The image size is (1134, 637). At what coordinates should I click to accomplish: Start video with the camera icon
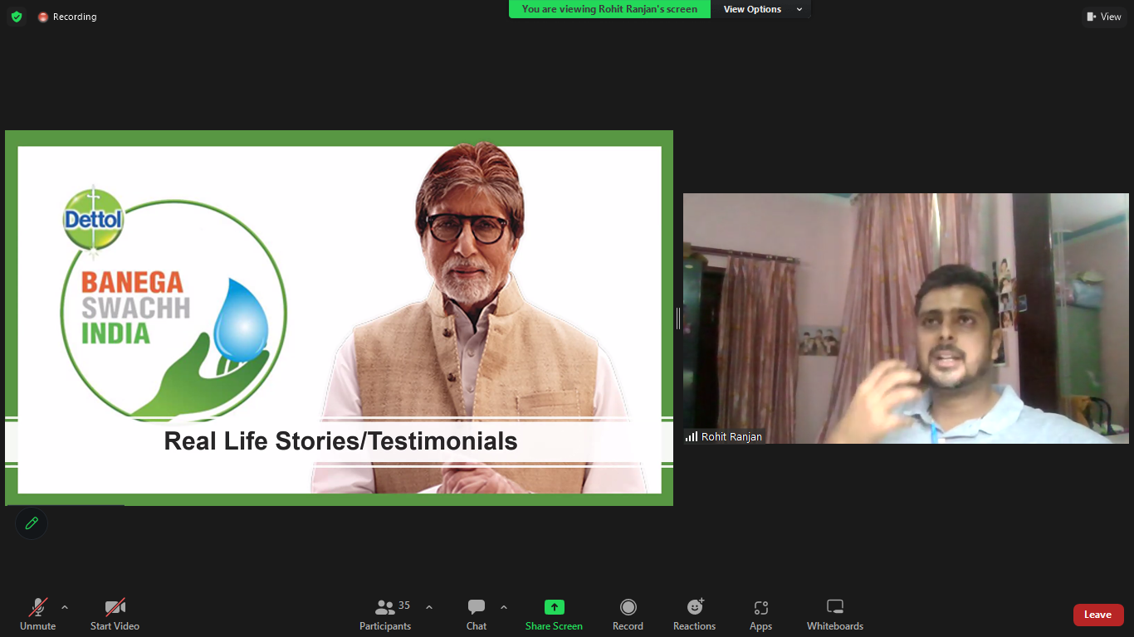point(115,615)
